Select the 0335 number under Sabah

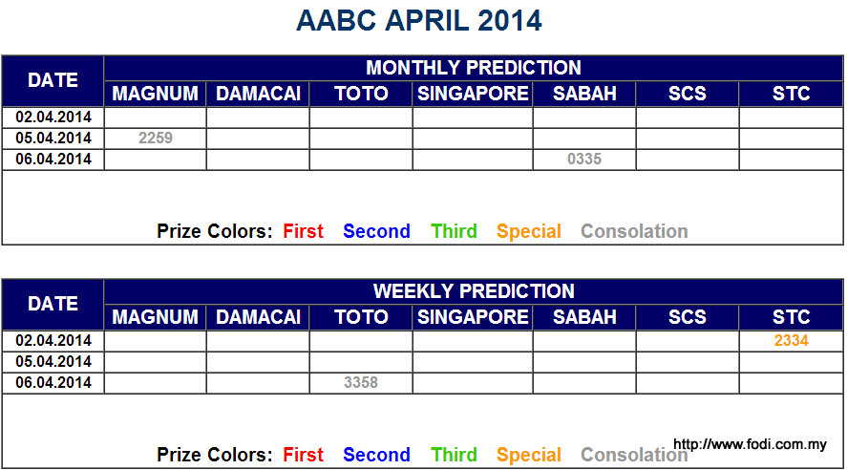[584, 160]
